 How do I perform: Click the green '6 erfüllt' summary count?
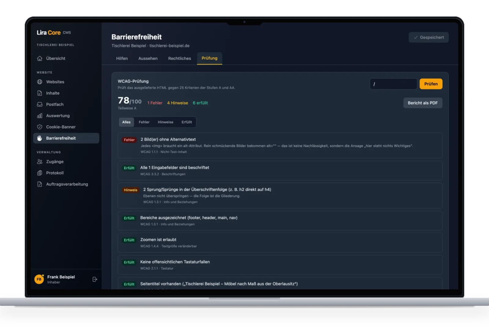pos(200,103)
